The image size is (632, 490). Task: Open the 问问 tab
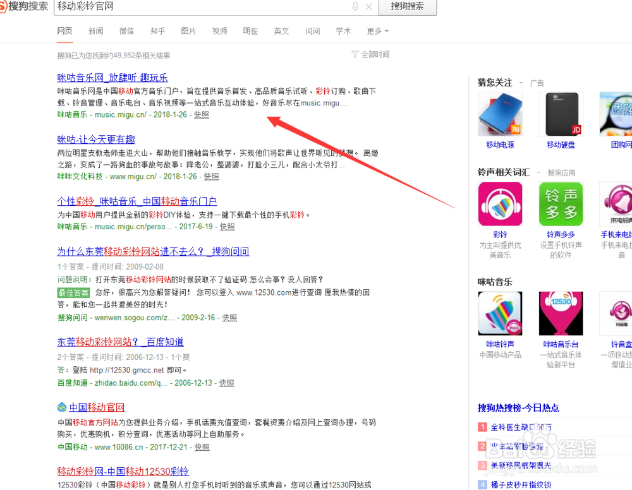[312, 31]
